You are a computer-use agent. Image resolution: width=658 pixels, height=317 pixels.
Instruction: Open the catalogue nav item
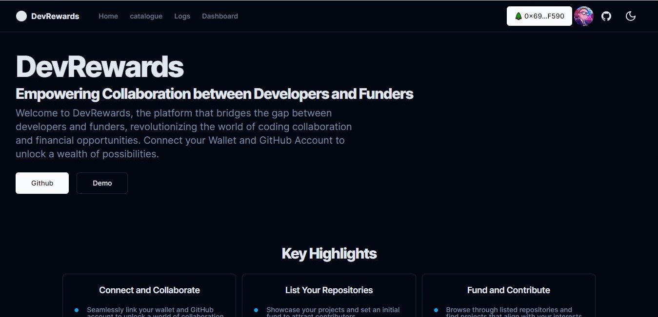point(146,16)
